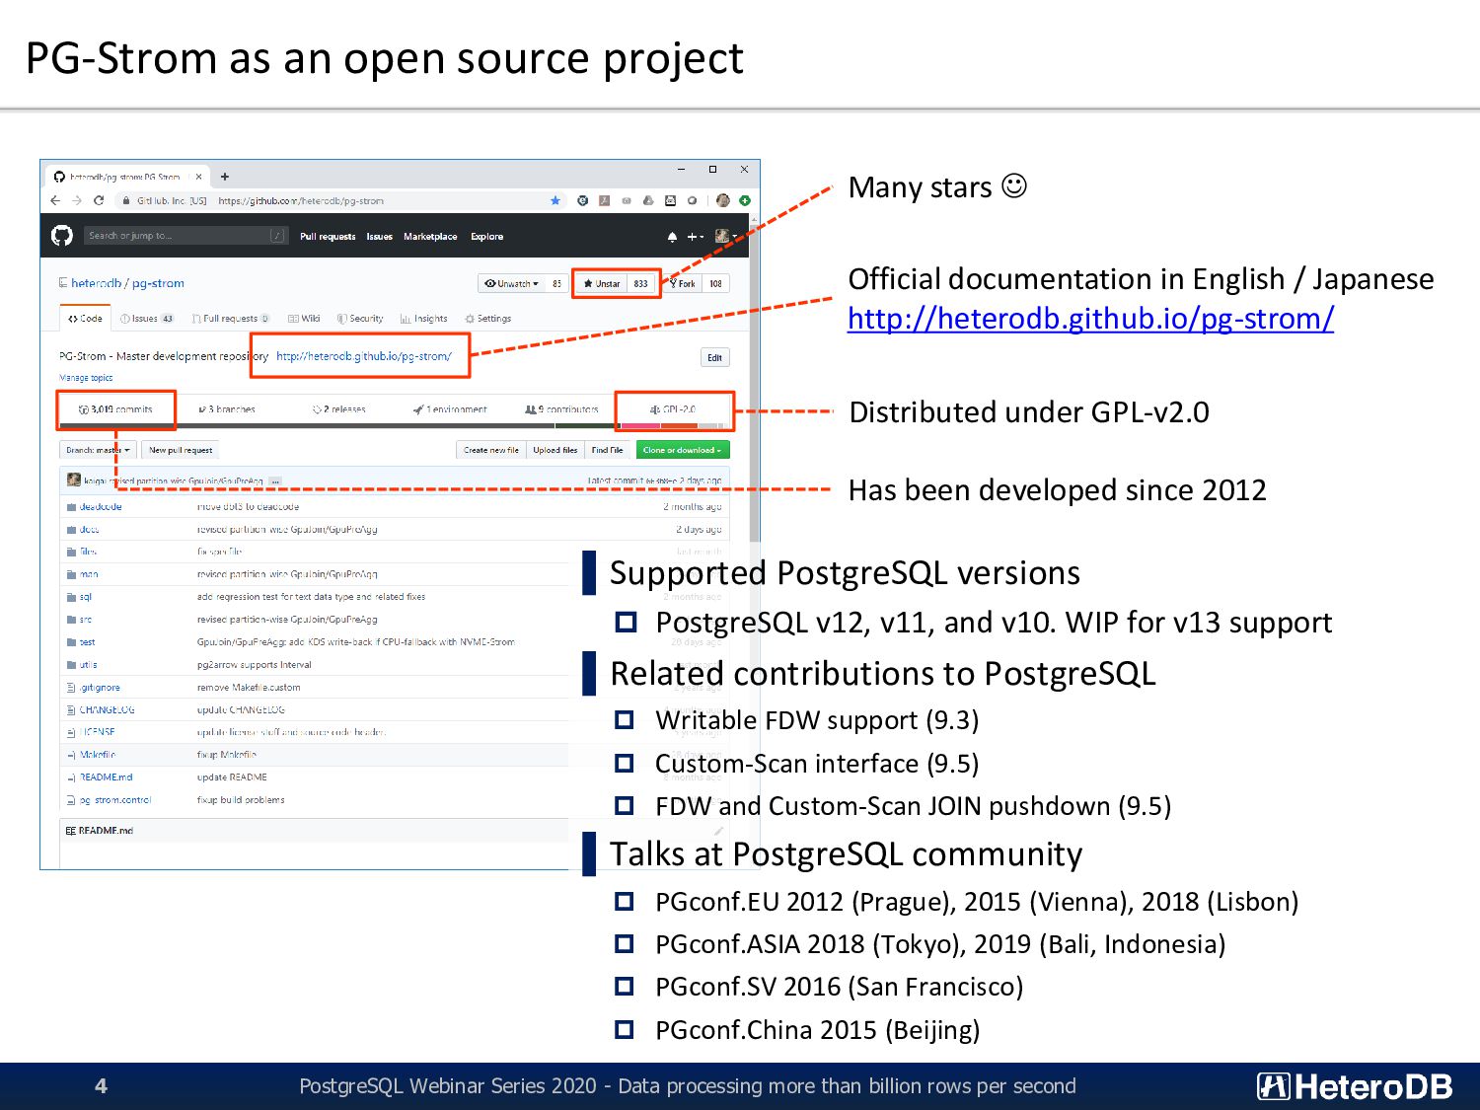Click Create new file button
The image size is (1480, 1110).
491,450
